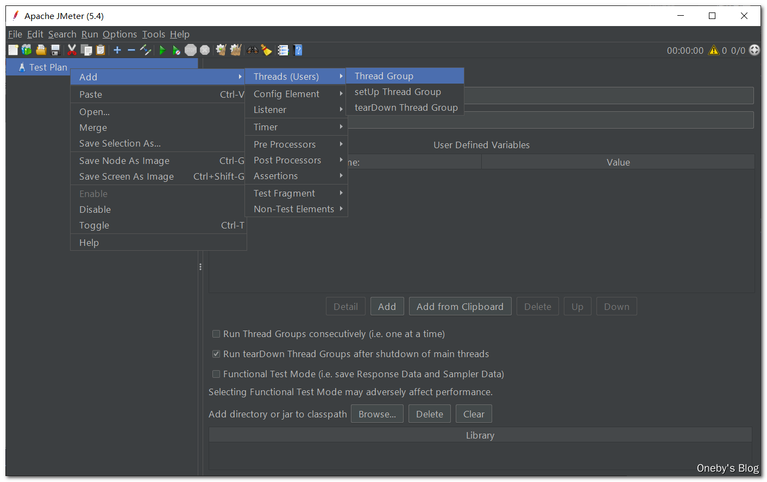This screenshot has height=482, width=767.
Task: Click the classpath Delete button
Action: pos(430,414)
